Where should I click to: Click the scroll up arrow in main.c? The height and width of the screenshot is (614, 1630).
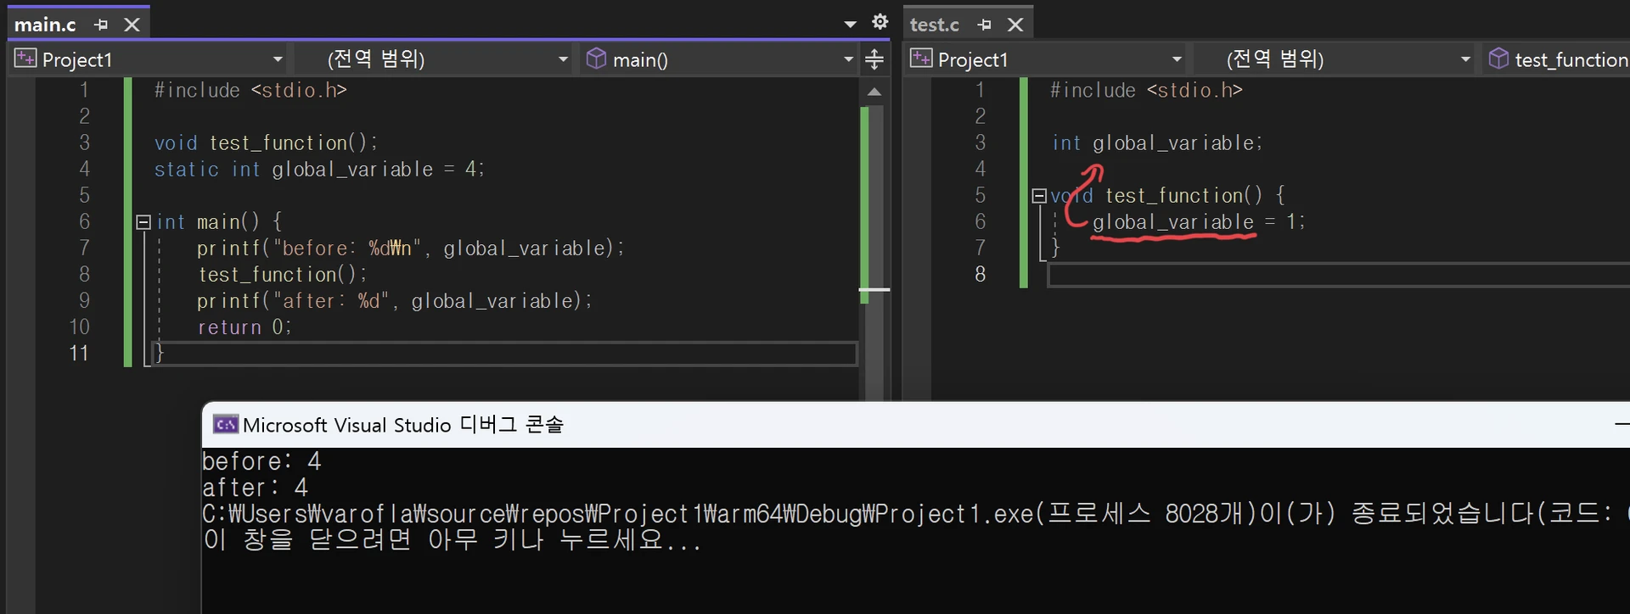coord(874,92)
